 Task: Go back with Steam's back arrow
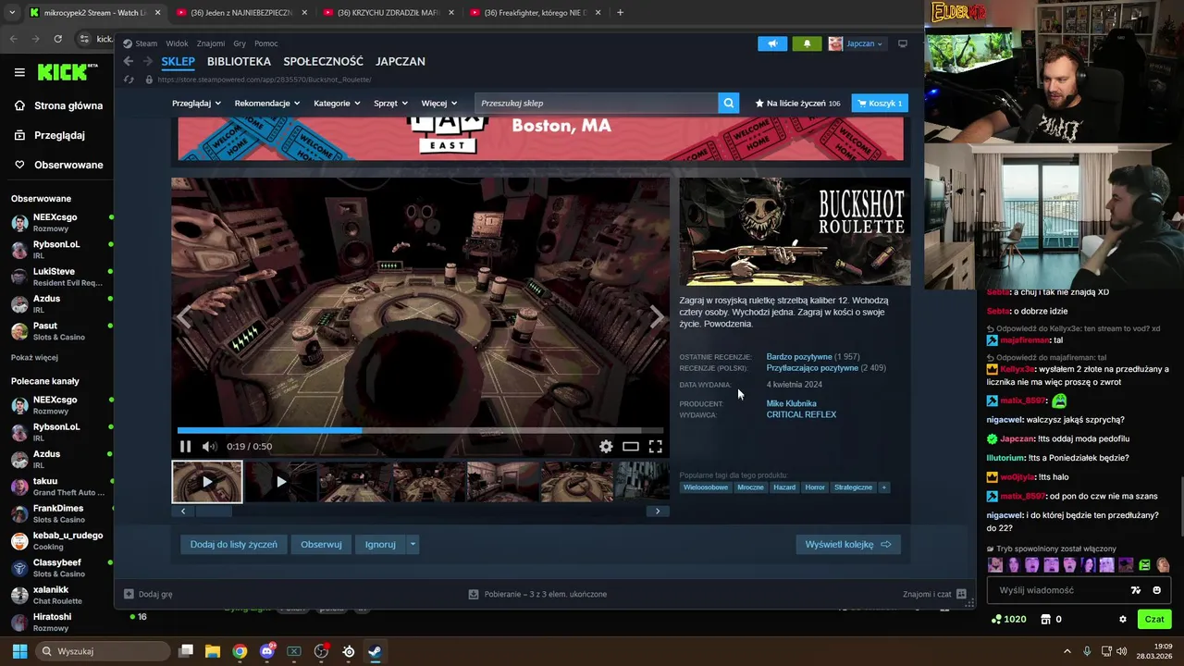point(129,61)
